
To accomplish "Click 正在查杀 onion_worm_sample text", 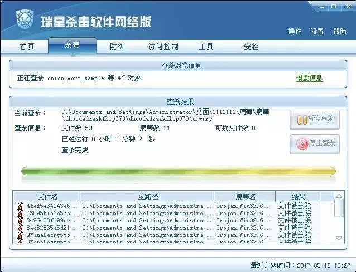I will [x=79, y=78].
